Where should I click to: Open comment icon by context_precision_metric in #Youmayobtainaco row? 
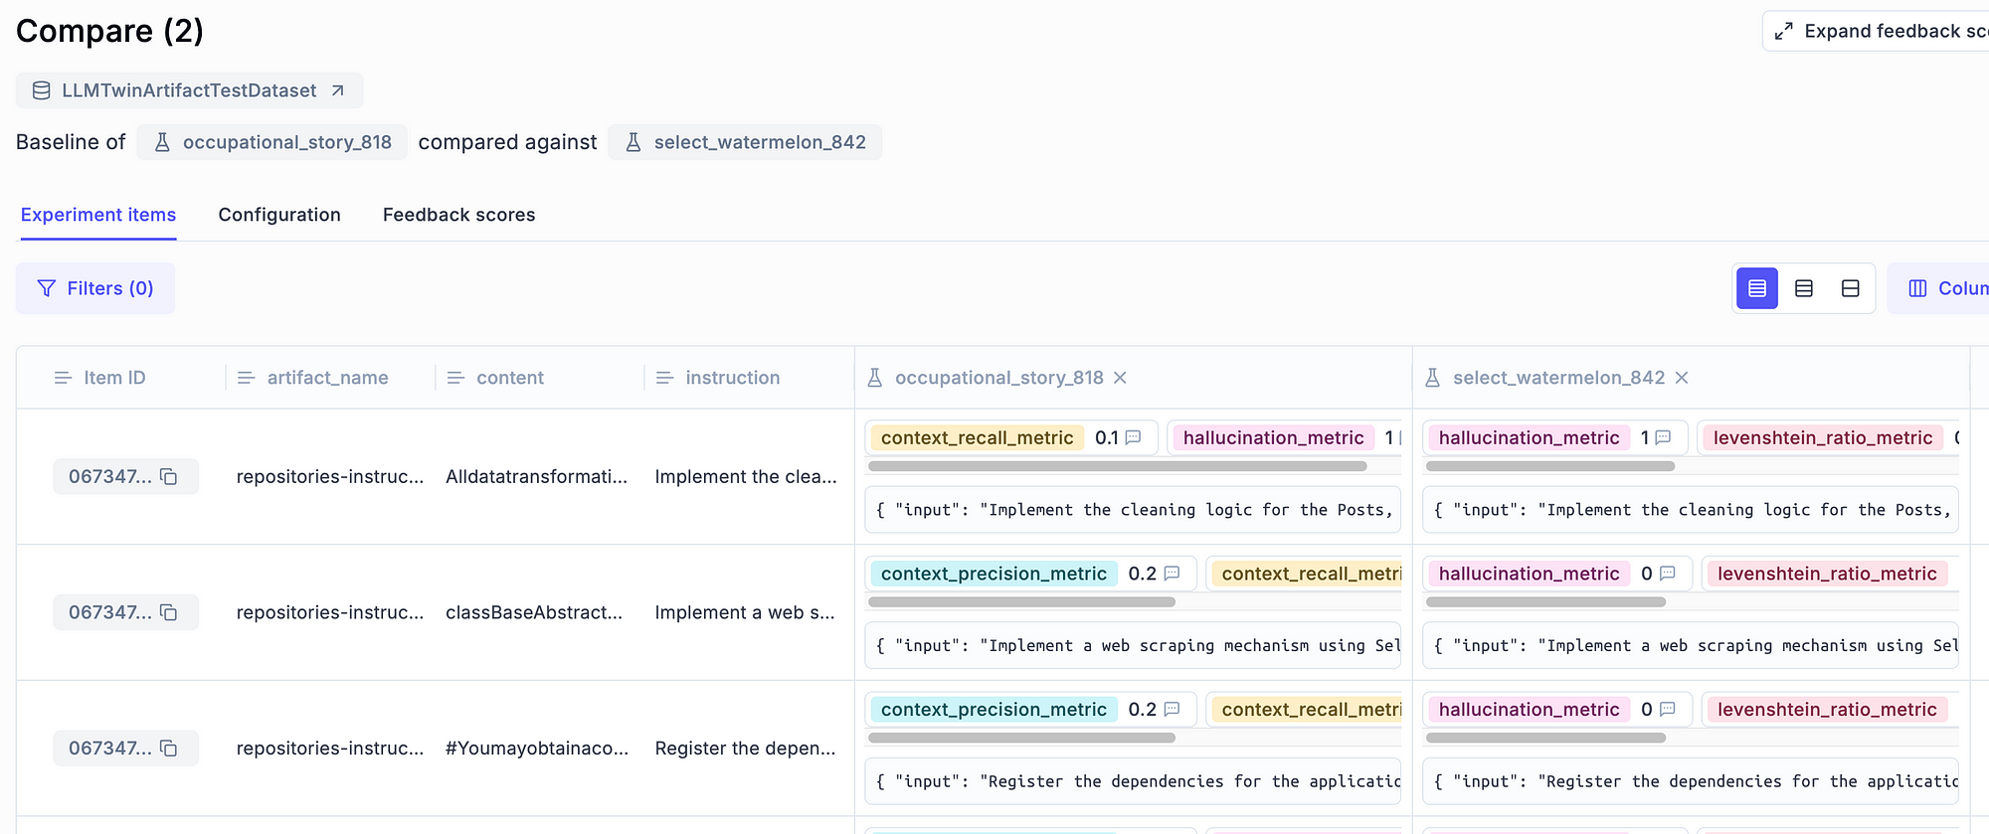1172,710
